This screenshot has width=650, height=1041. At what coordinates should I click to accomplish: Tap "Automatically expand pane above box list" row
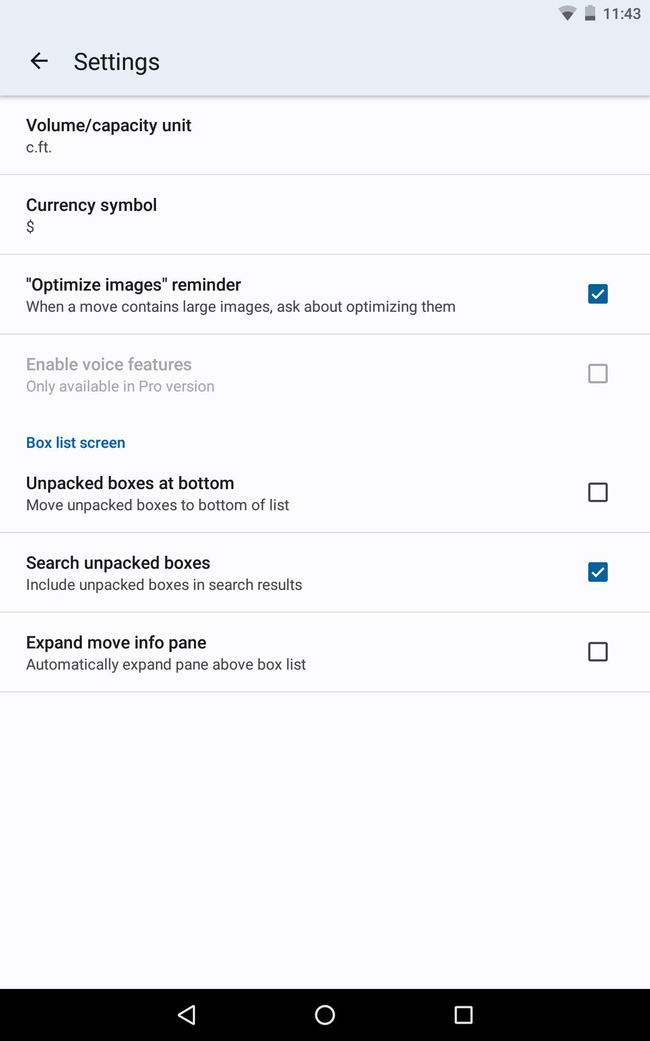click(325, 652)
